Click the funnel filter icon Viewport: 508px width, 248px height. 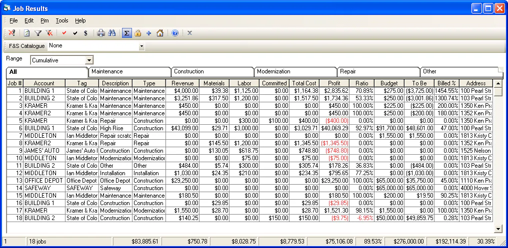point(38,33)
